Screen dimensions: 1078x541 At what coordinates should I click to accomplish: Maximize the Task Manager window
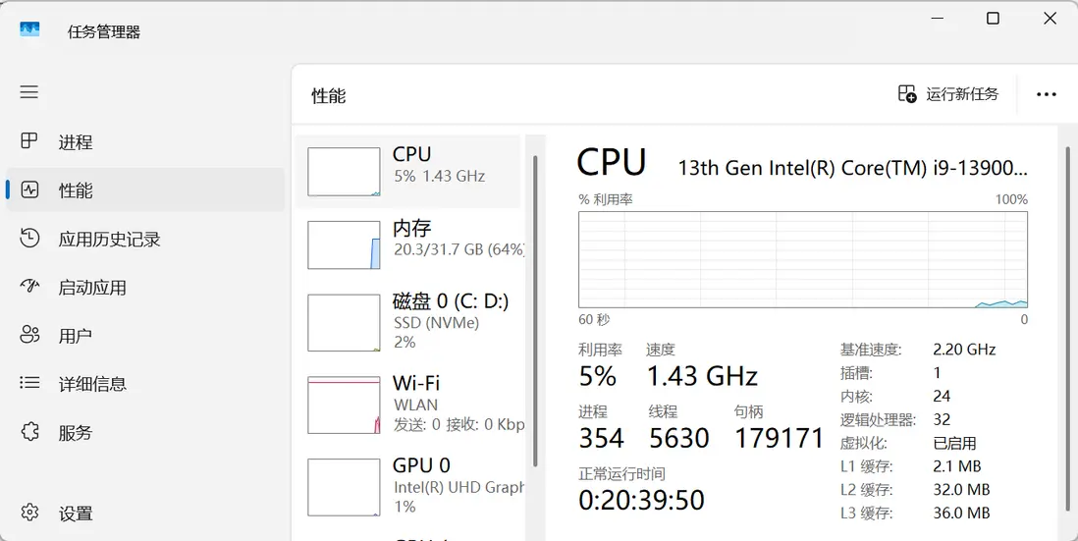[993, 19]
